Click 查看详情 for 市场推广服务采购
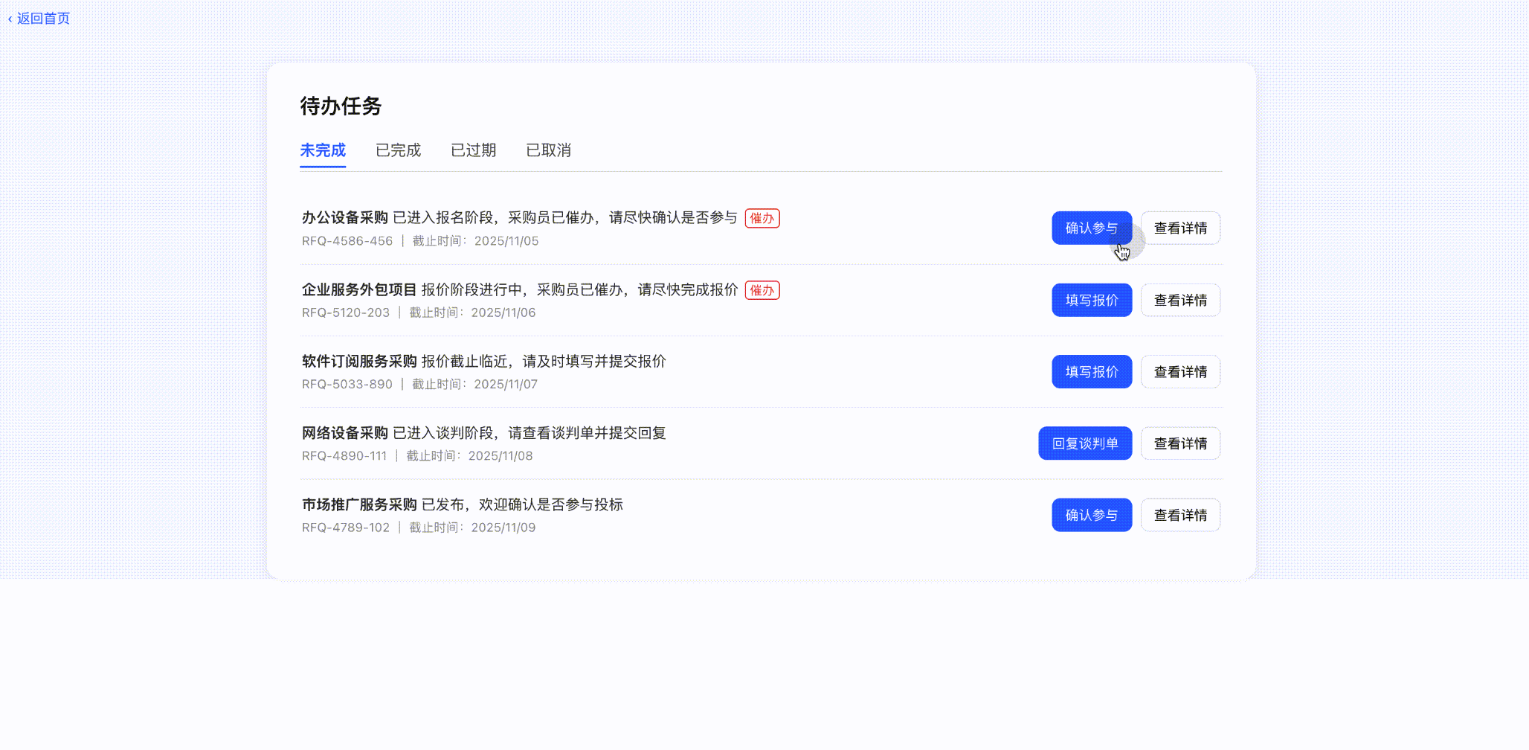Viewport: 1529px width, 750px height. click(1180, 514)
